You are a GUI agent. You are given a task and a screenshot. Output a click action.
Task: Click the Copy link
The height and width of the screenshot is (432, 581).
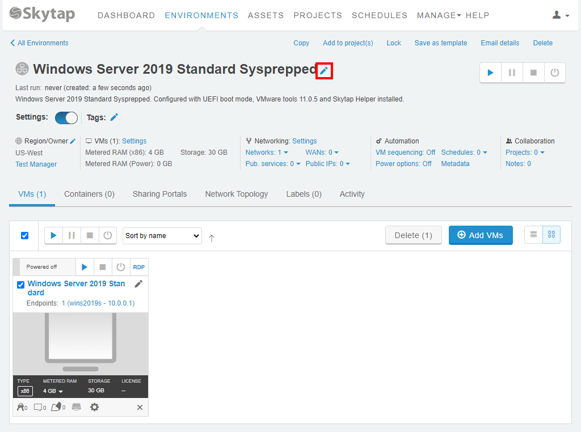301,43
